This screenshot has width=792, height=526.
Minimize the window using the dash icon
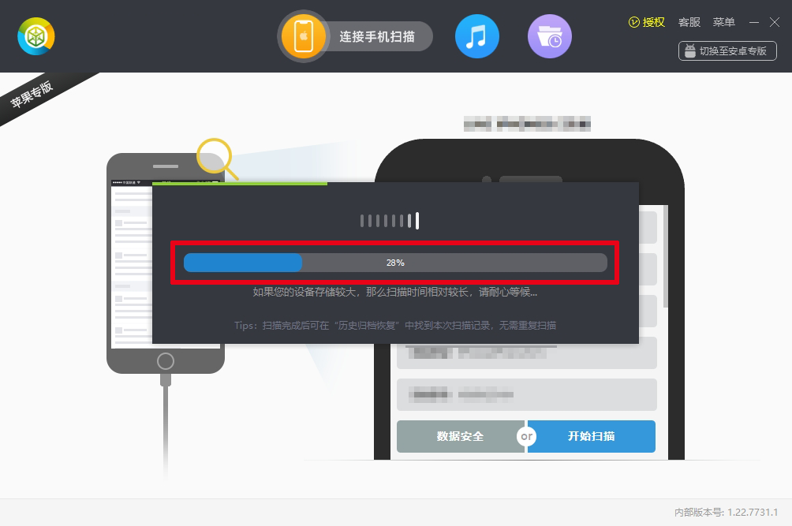point(754,22)
